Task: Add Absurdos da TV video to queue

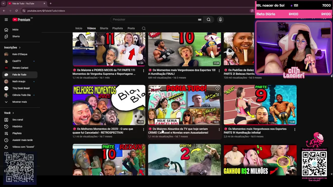Action: (x=217, y=95)
